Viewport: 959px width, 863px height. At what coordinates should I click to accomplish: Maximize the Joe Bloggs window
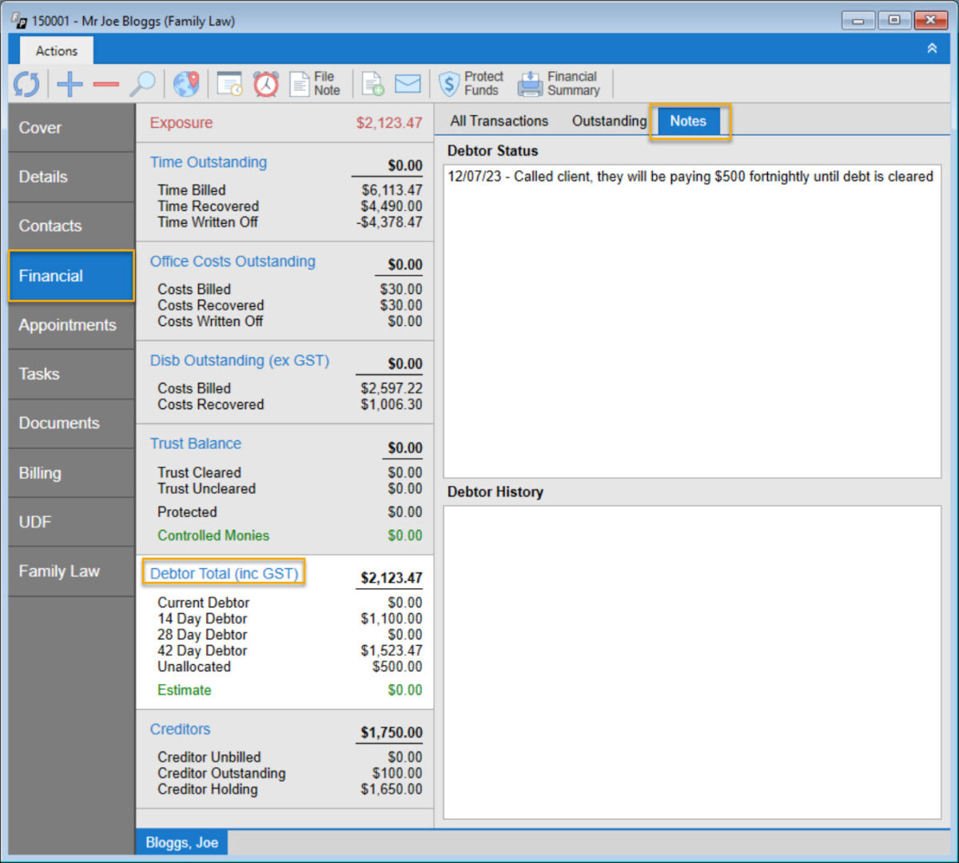click(x=894, y=20)
